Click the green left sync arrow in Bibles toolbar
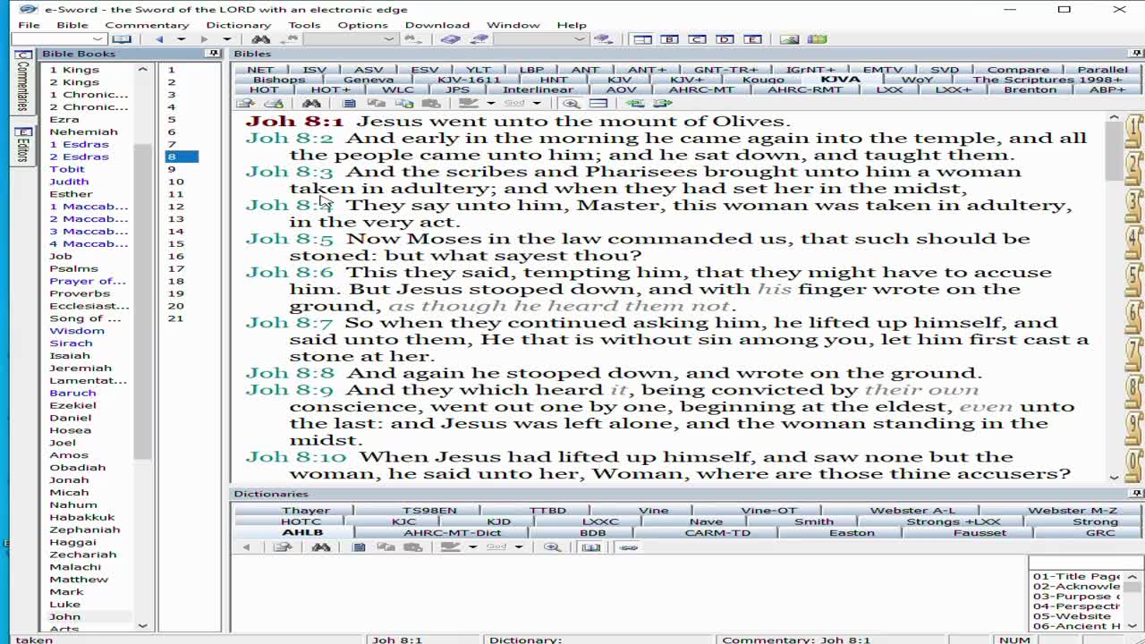The width and height of the screenshot is (1145, 644). (634, 104)
